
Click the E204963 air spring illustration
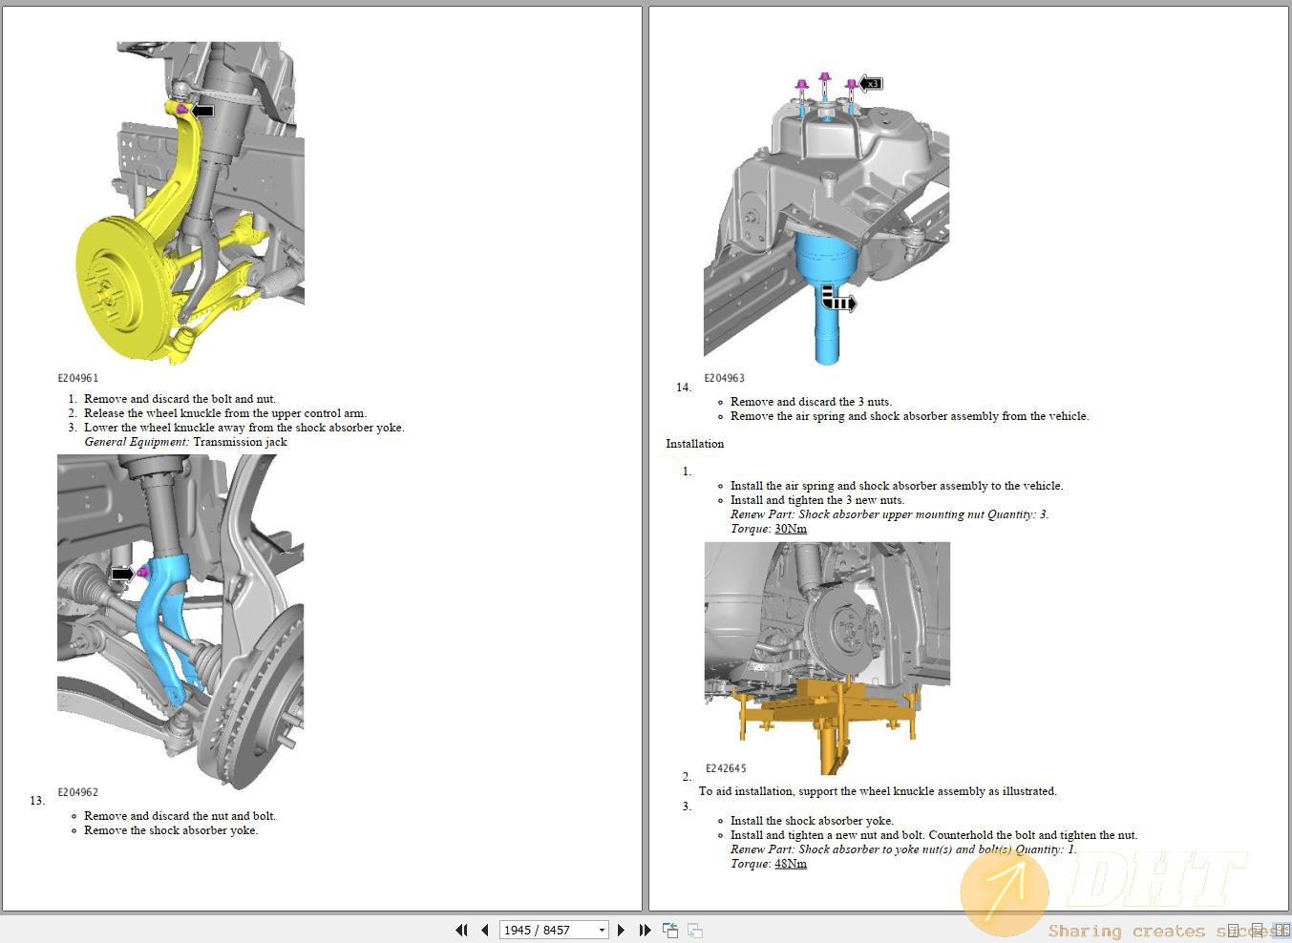click(x=827, y=219)
